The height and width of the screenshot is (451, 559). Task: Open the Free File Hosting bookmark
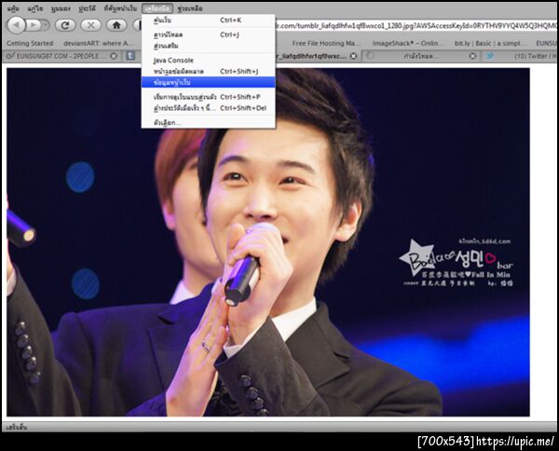tap(326, 43)
